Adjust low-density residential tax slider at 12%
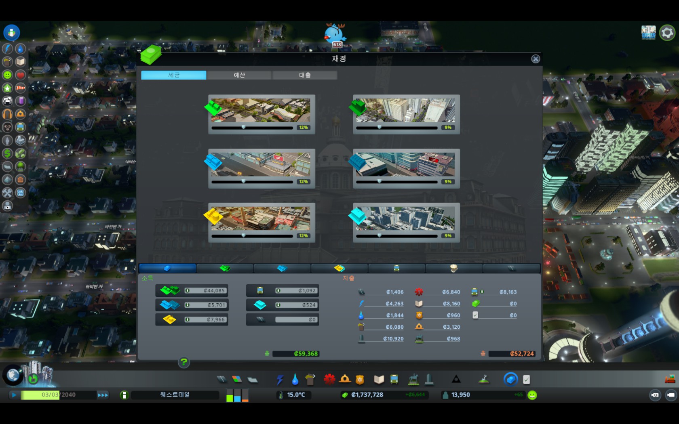The image size is (679, 424). pyautogui.click(x=252, y=128)
